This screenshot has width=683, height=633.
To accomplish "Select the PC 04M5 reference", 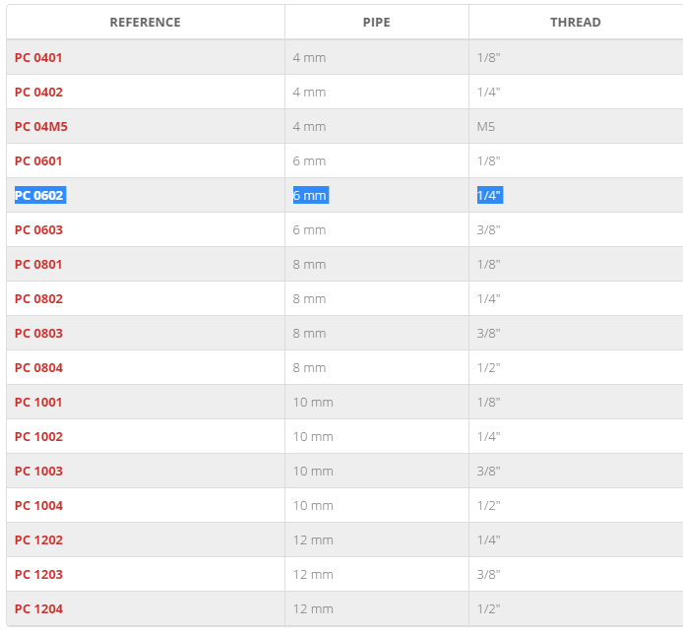I will click(x=41, y=126).
